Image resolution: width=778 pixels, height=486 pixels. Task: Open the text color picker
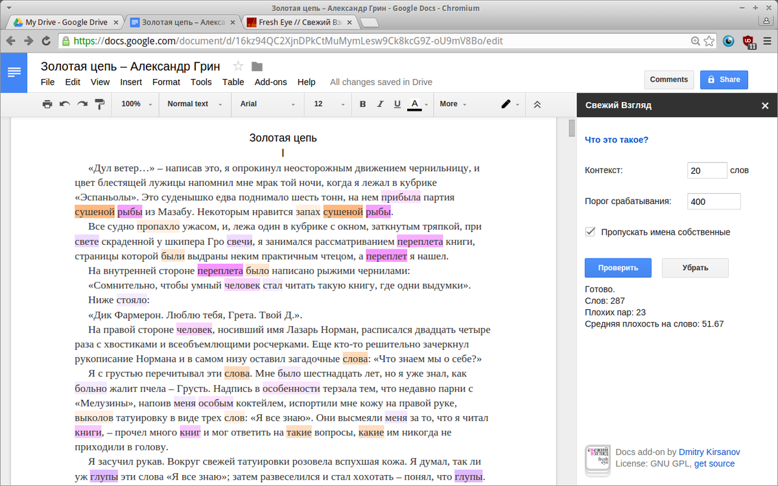pos(415,104)
